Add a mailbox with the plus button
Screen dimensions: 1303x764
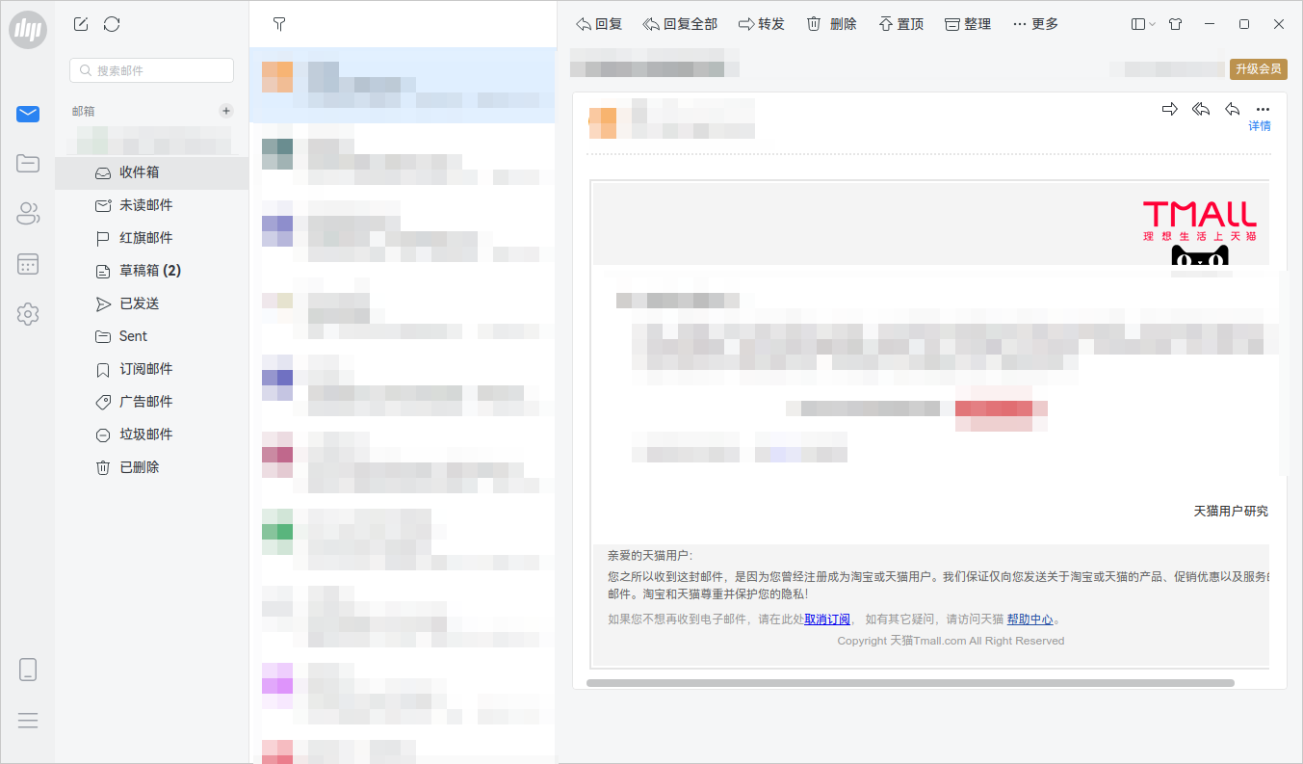tap(226, 111)
